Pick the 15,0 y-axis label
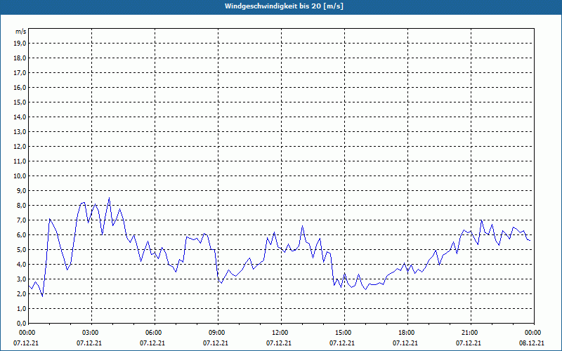The width and height of the screenshot is (562, 351). 20,102
